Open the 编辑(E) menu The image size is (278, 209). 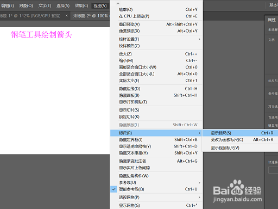click(8, 5)
